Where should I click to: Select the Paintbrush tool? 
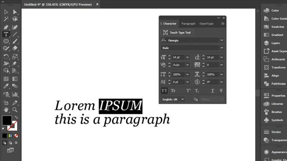[x=15, y=41]
